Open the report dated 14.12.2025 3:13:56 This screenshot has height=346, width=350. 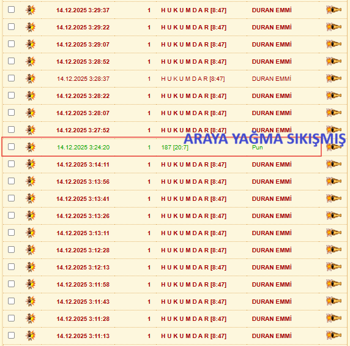tap(83, 182)
